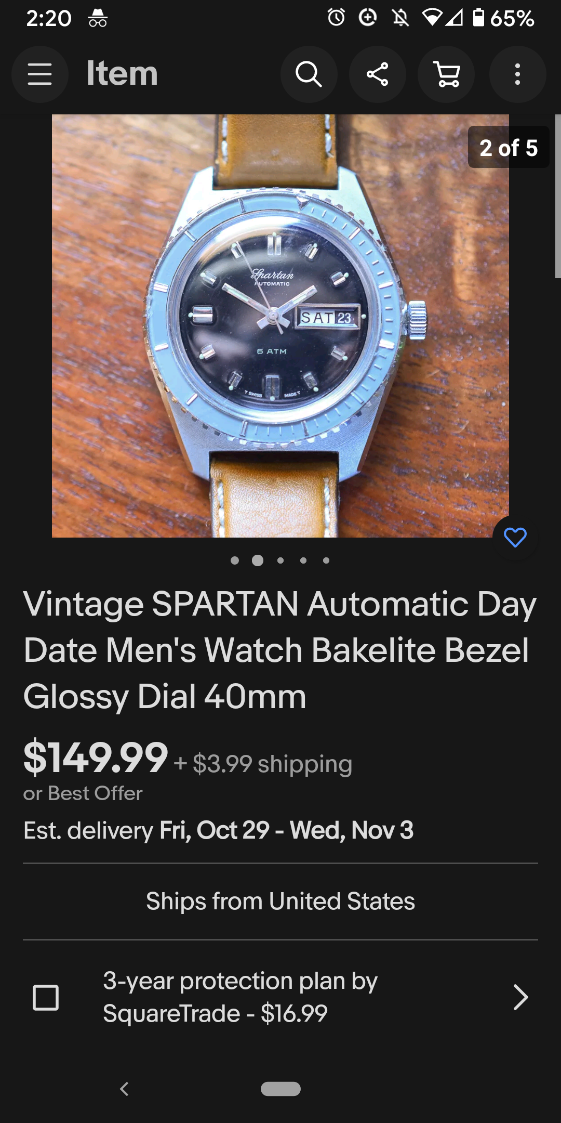Viewport: 561px width, 1123px height.
Task: Select the first image pagination dot
Action: pos(235,560)
